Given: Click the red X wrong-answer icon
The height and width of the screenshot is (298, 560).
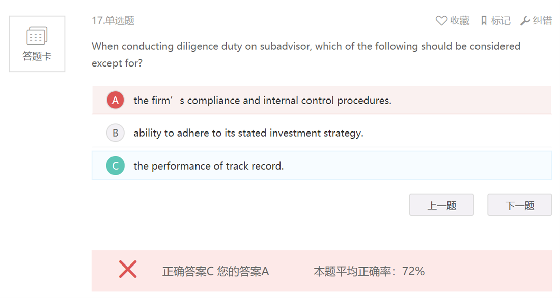Looking at the screenshot, I should [128, 269].
